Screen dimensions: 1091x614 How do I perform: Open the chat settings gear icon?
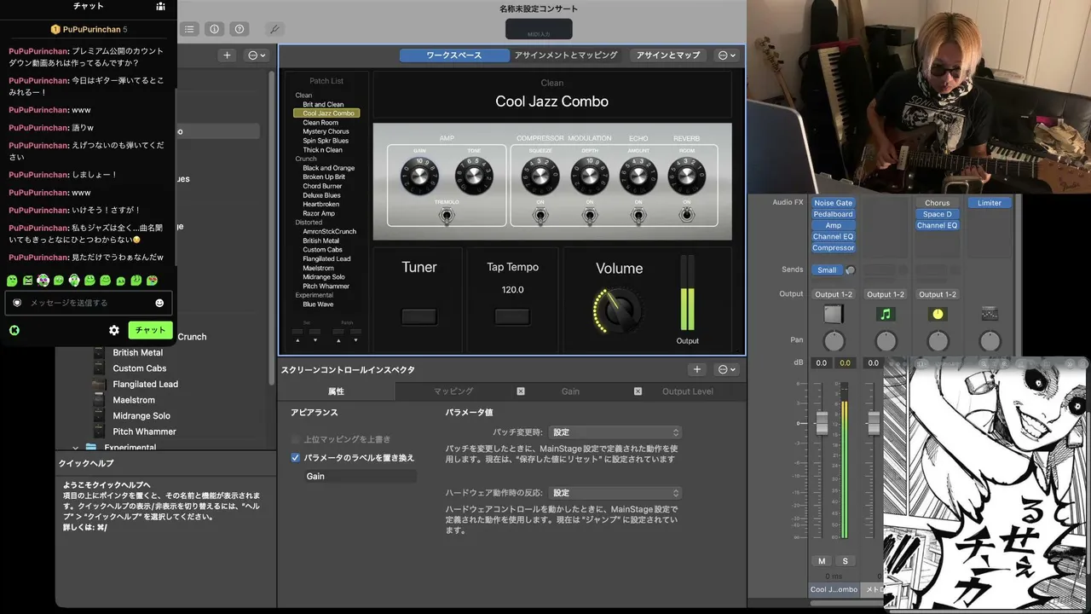pyautogui.click(x=114, y=330)
